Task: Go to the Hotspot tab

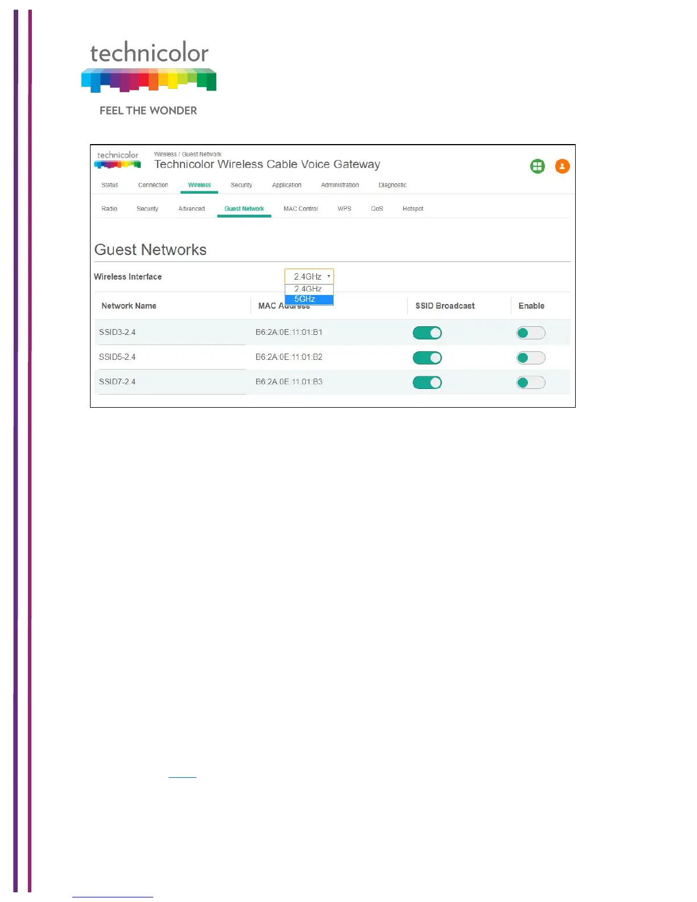Action: pyautogui.click(x=413, y=209)
